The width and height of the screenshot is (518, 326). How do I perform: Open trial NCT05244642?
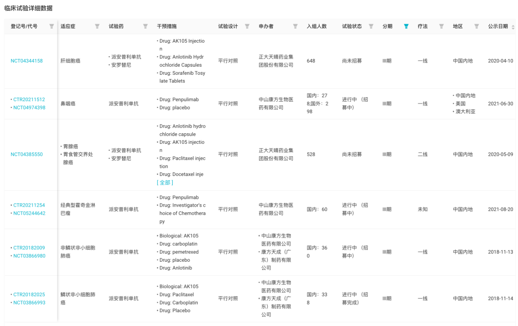pyautogui.click(x=29, y=213)
